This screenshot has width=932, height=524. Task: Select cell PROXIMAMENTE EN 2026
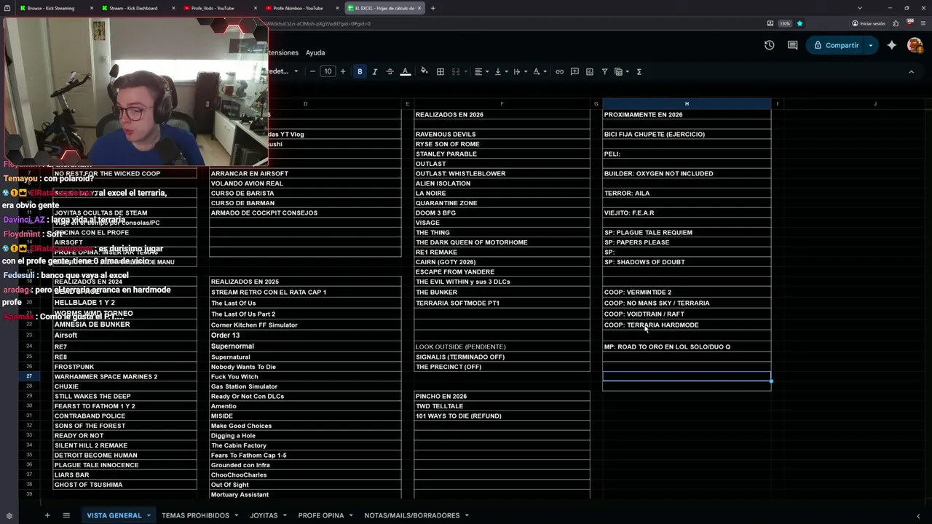[687, 114]
